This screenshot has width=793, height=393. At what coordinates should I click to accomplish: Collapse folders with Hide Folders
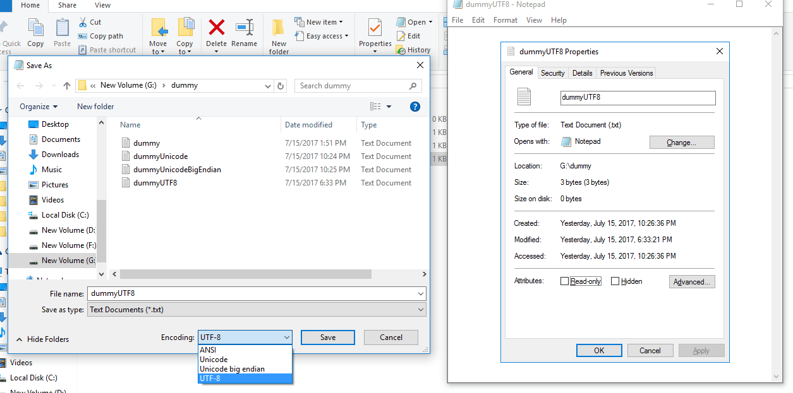(42, 339)
